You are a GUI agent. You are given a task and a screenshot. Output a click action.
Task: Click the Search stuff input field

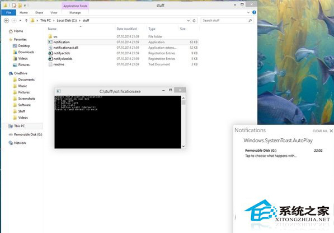224,21
